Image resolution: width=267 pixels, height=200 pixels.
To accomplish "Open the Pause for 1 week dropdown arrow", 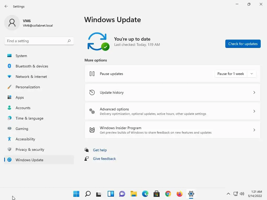I will coord(252,74).
